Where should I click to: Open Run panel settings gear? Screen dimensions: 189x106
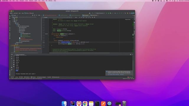131,54
